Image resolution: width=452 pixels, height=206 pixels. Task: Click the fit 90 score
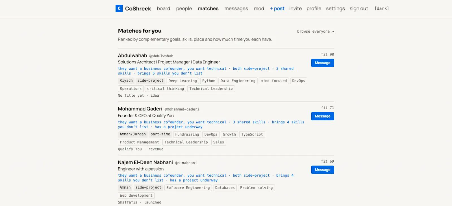(x=327, y=54)
